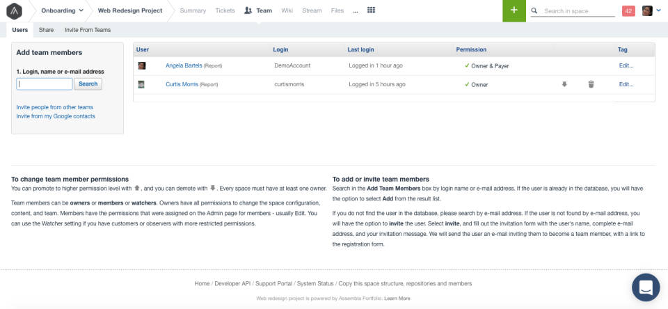668x309 pixels.
Task: Edit the tag for Angela Bartels
Action: (x=626, y=65)
